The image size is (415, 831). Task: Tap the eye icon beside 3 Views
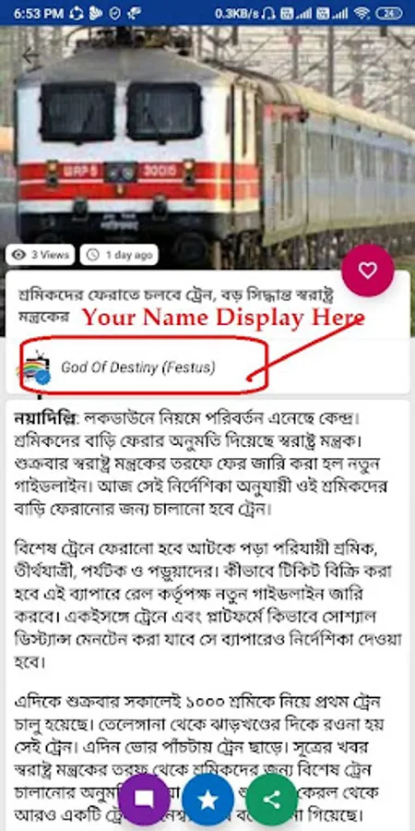point(19,255)
